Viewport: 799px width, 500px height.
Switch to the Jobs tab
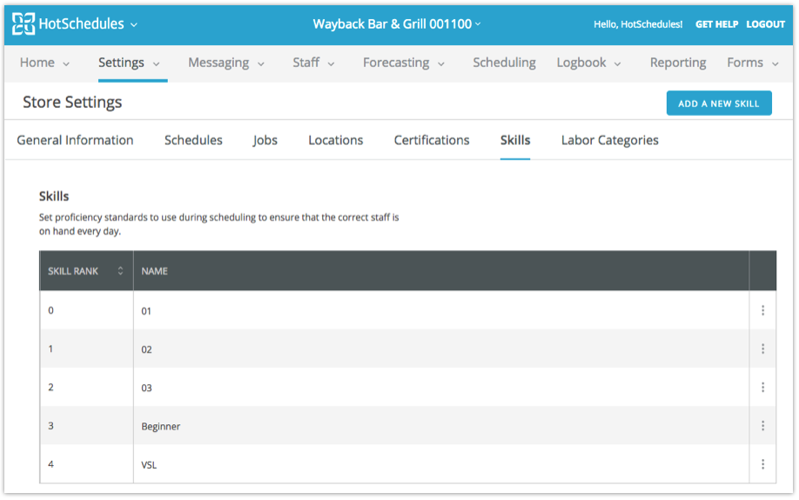pos(265,140)
